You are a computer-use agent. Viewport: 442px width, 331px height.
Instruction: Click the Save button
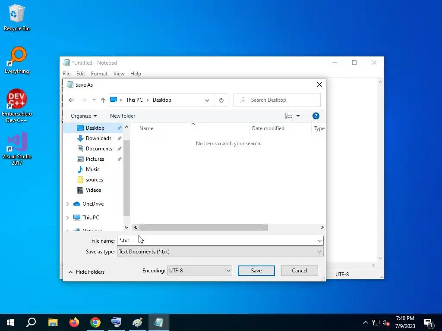click(256, 271)
